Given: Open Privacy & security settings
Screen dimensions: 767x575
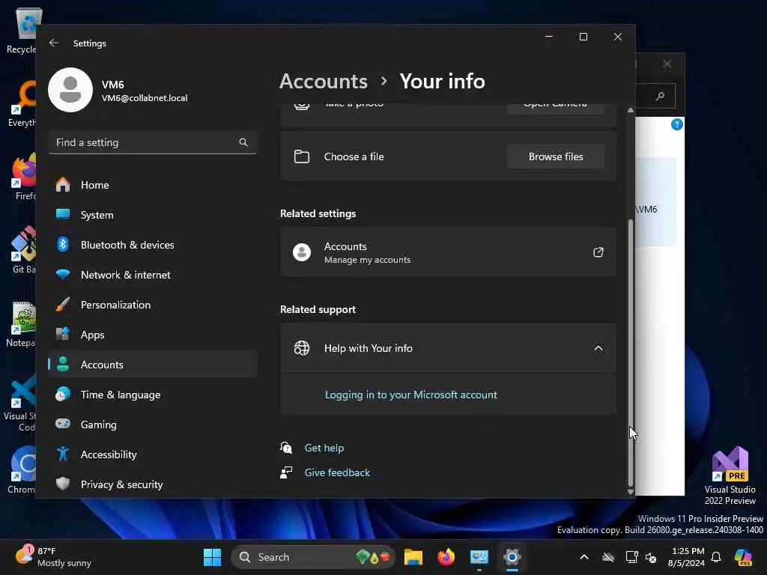Looking at the screenshot, I should pyautogui.click(x=153, y=484).
